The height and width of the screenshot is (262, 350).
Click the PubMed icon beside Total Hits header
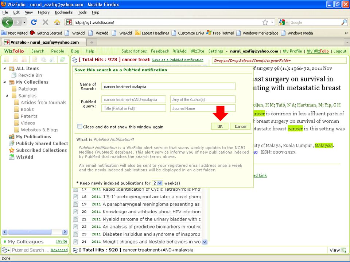[75, 60]
